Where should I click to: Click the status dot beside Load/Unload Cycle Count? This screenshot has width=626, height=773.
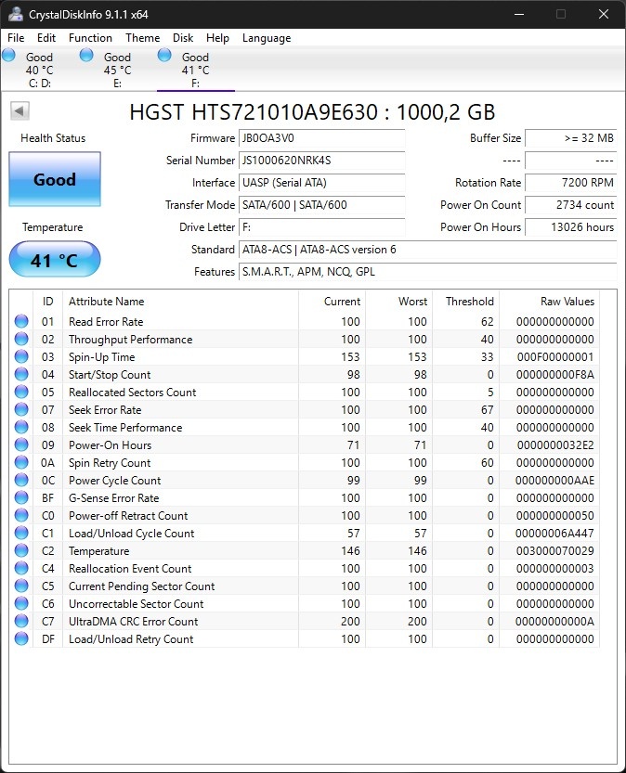point(20,533)
